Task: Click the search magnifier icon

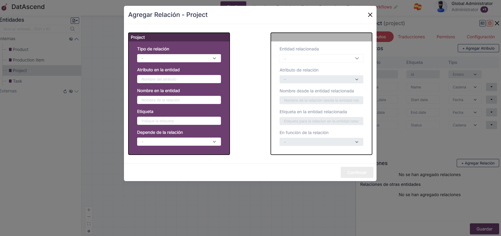Action: 73,29
